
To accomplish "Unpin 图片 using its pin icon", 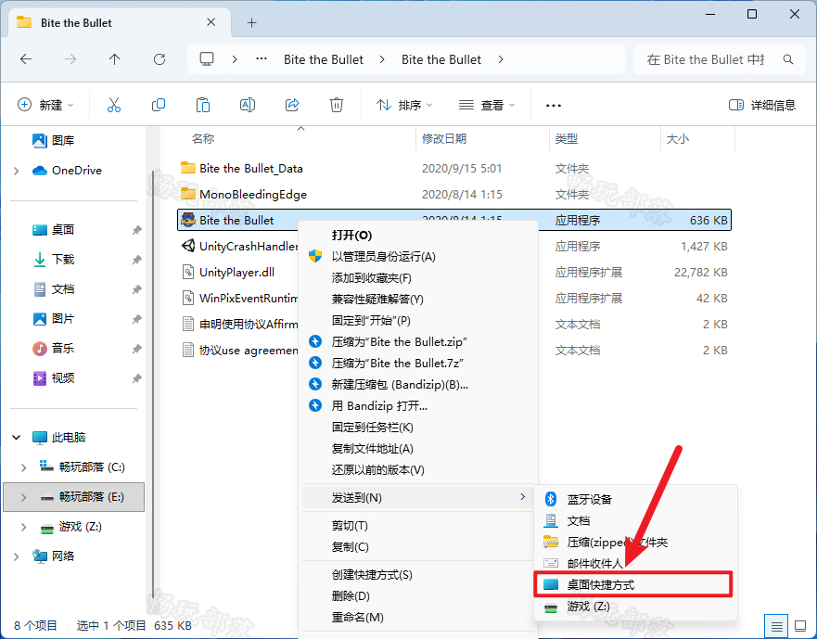I will (x=136, y=319).
